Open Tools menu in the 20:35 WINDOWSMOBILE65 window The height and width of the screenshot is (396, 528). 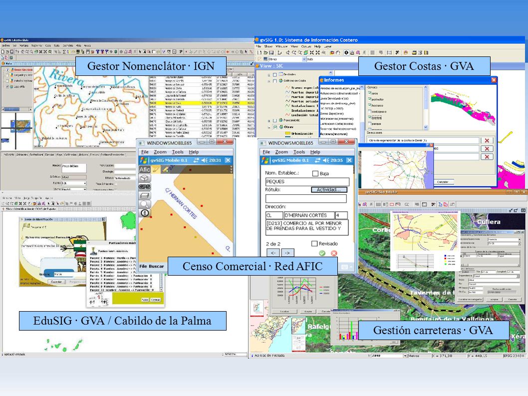[299, 152]
